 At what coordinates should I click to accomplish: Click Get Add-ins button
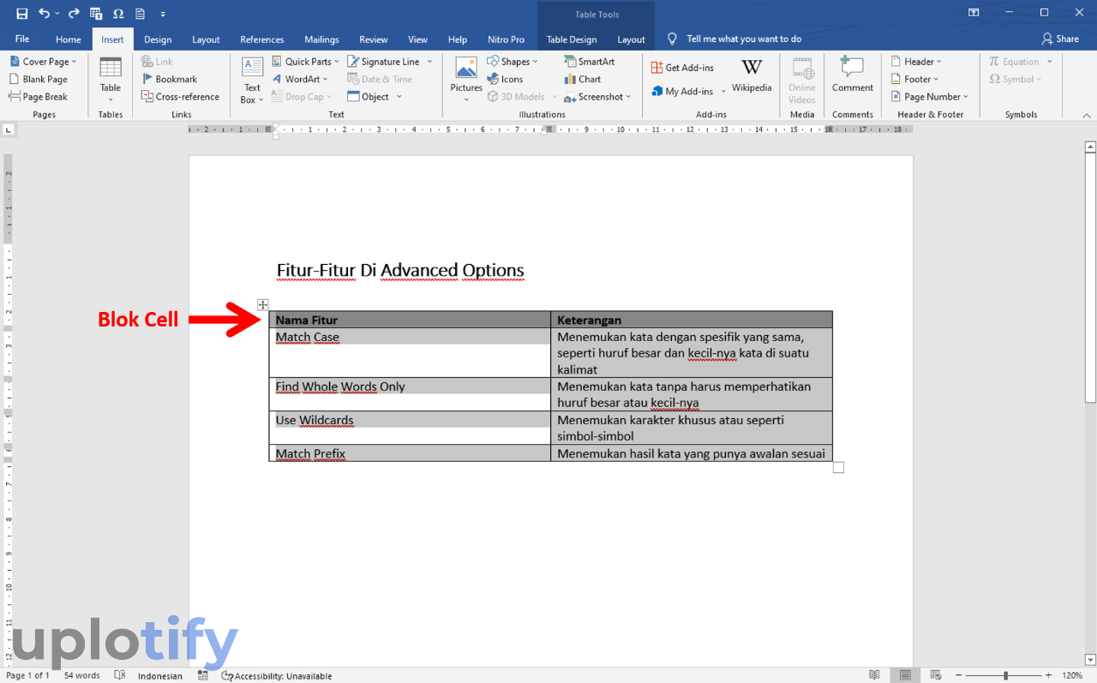[x=682, y=68]
